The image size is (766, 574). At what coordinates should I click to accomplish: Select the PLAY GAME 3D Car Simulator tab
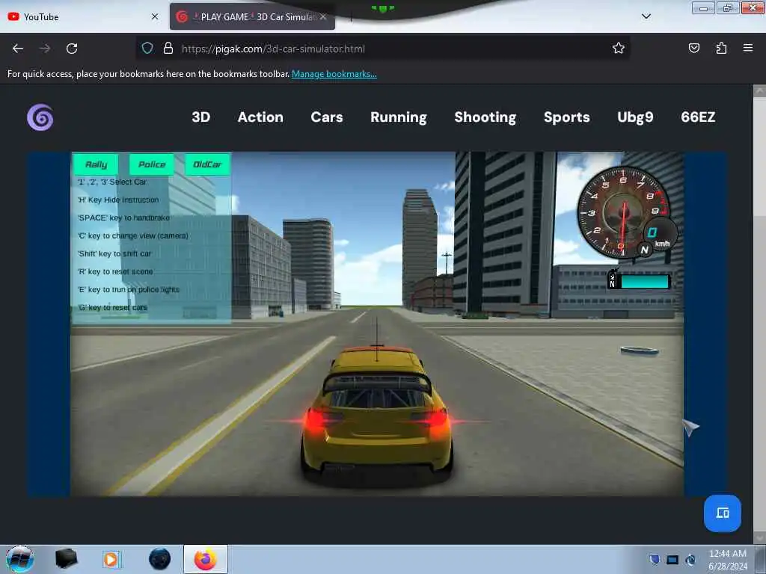[252, 16]
